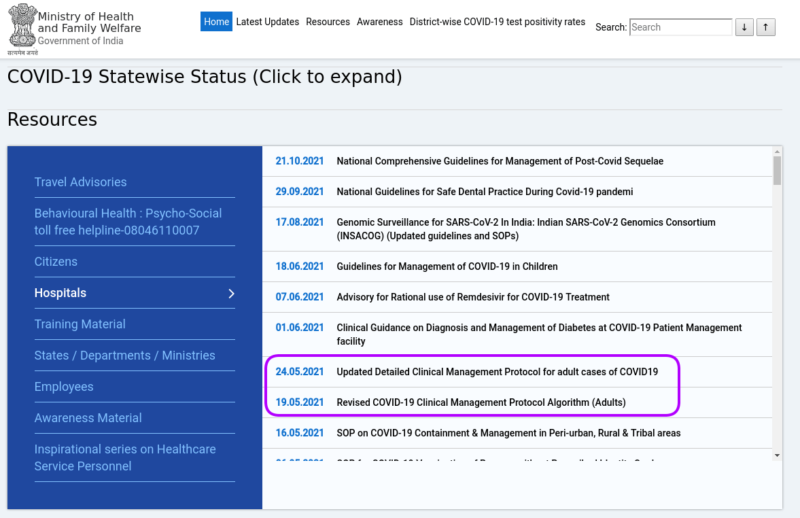The image size is (800, 518).
Task: Click the date 01.06.2021
Action: (x=300, y=328)
